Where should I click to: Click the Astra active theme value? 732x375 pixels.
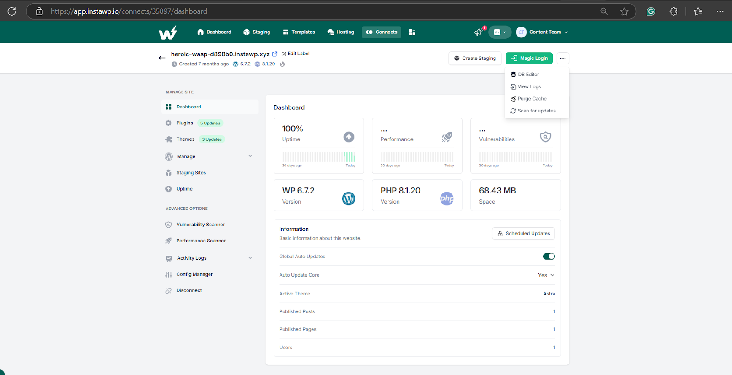(x=549, y=294)
